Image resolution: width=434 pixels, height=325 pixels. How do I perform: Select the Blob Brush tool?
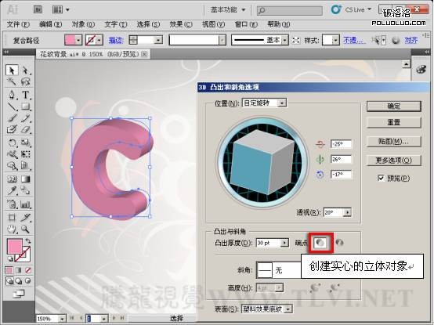pyautogui.click(x=12, y=129)
